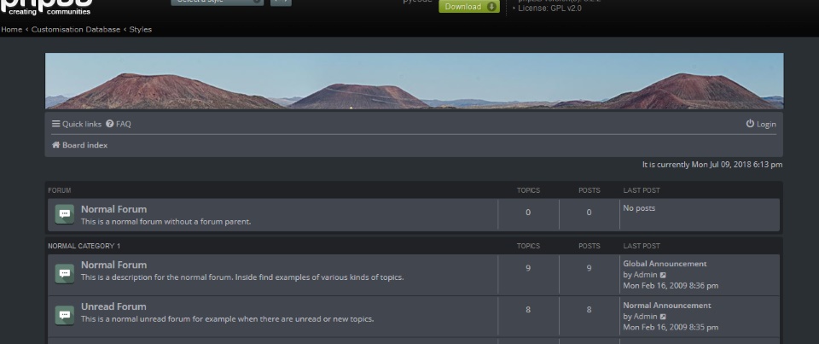The width and height of the screenshot is (819, 344).
Task: Open NORMAL CATEGORY 1 category header
Action: click(x=84, y=246)
